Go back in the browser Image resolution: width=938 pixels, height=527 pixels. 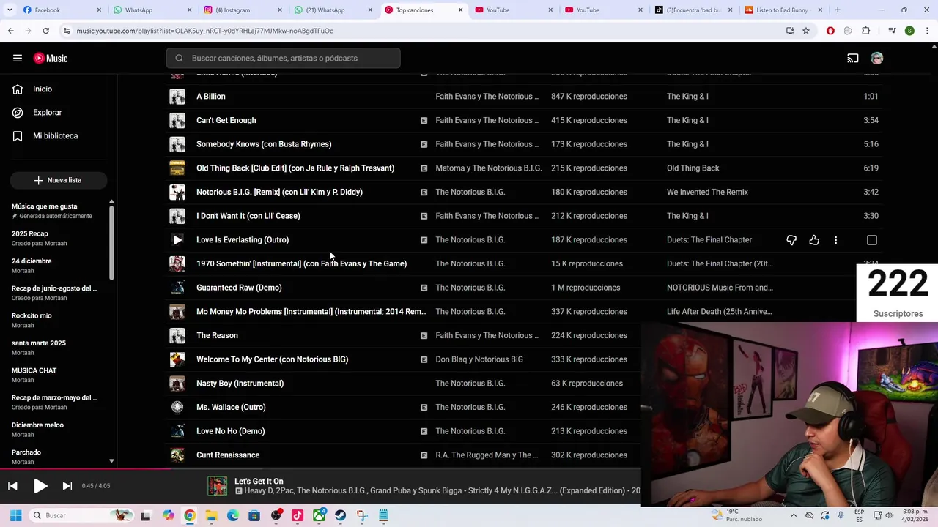coord(10,31)
